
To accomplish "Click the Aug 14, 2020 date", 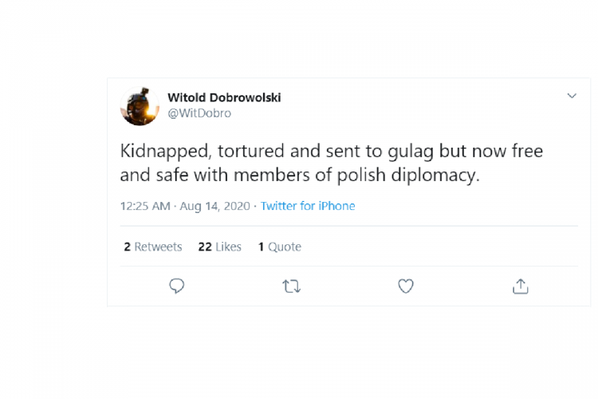I will tap(216, 206).
